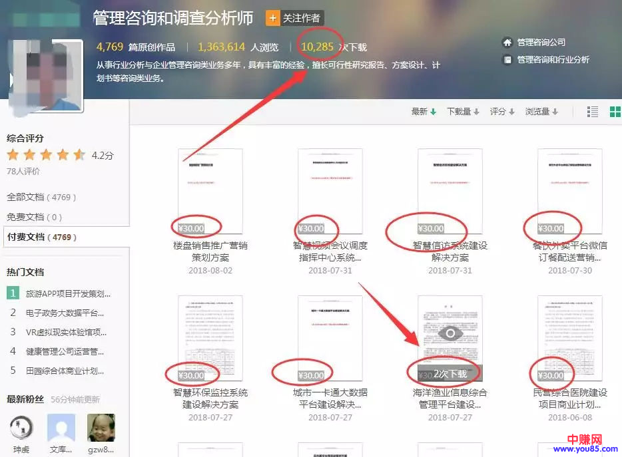Click the 关注作者 button
Viewport: 622px width, 457px height.
(x=301, y=18)
